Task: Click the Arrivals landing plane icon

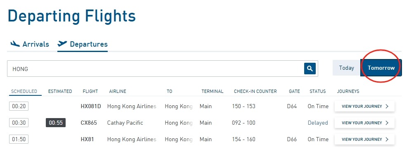Action: [15, 44]
